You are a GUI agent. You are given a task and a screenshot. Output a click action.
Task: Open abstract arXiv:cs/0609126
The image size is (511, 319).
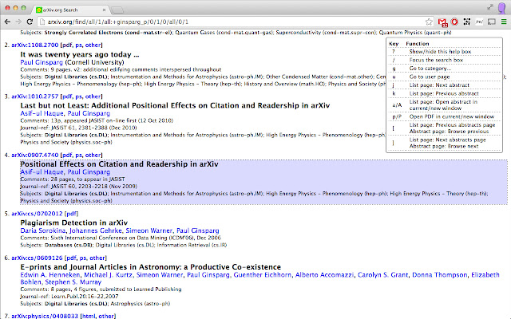click(x=37, y=258)
